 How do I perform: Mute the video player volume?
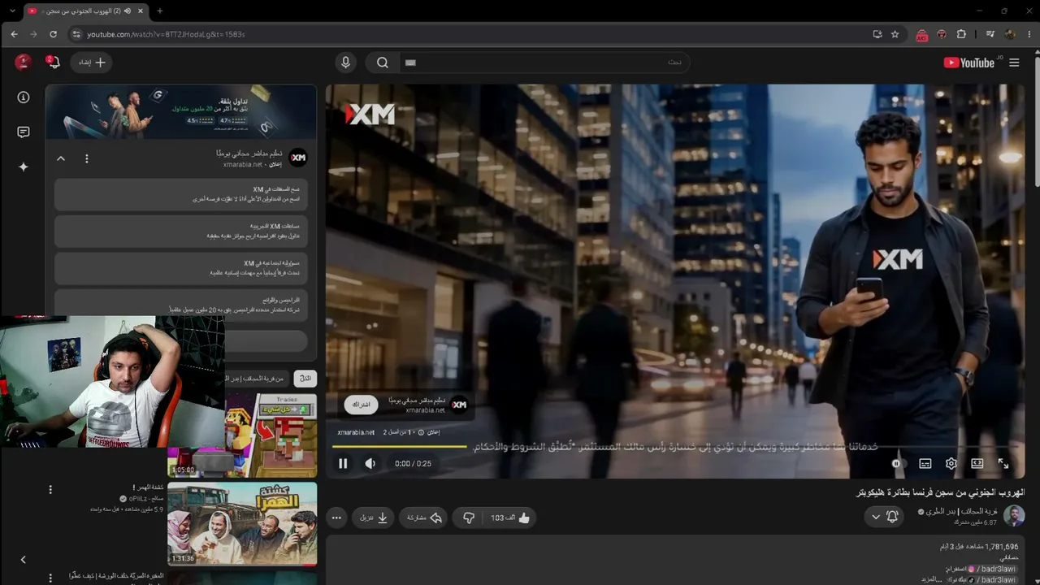[x=370, y=463]
